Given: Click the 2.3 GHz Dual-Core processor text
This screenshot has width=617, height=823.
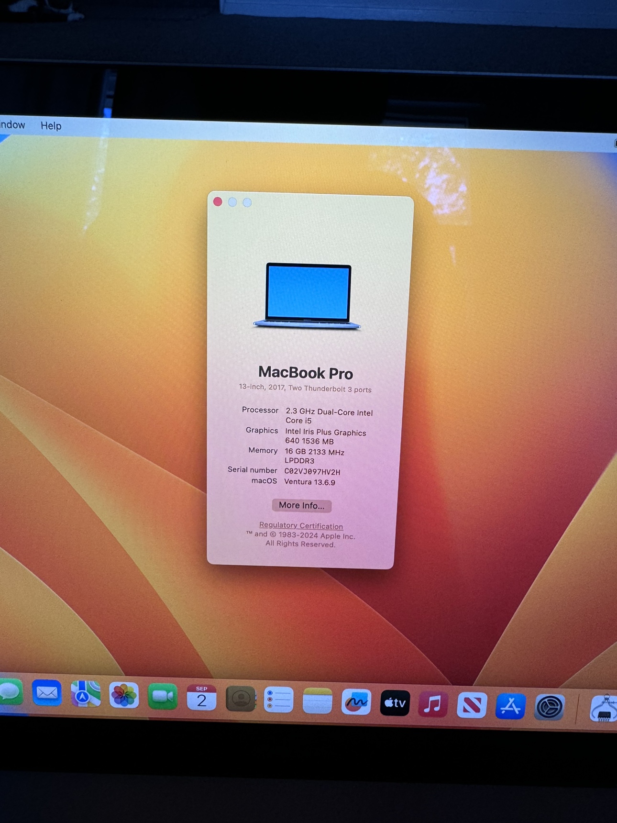Looking at the screenshot, I should point(329,416).
